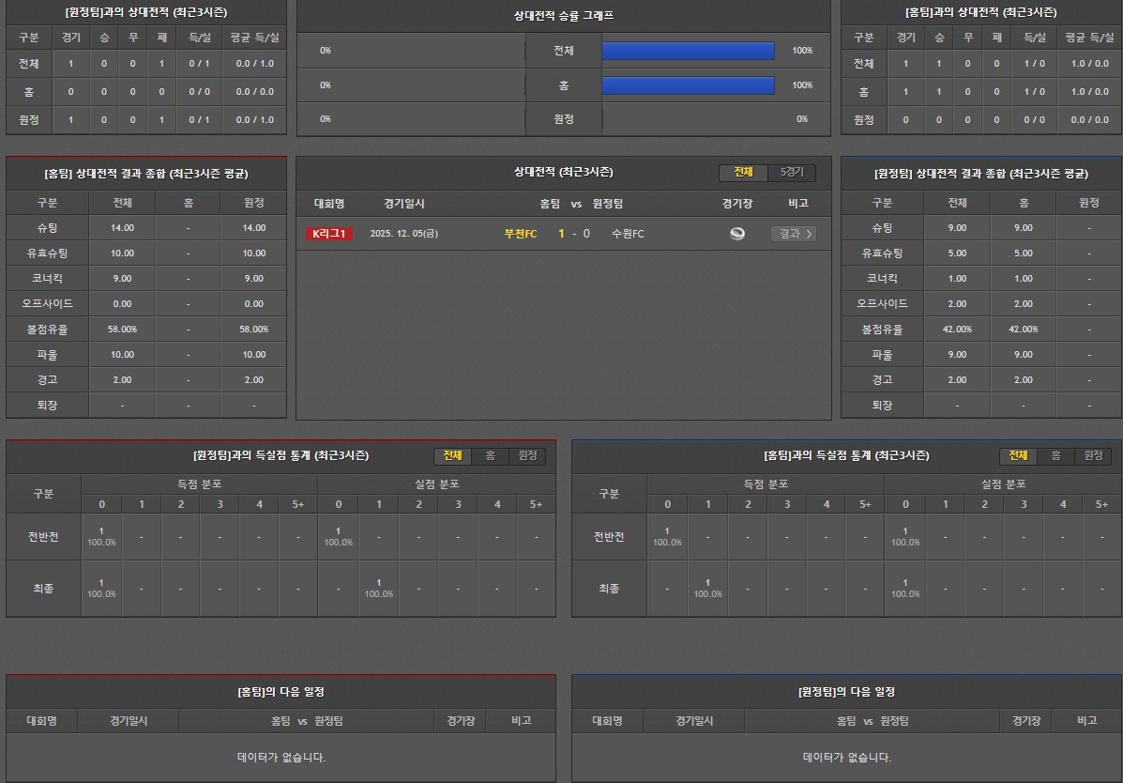
Task: Open the 수원FC away team link
Action: pyautogui.click(x=628, y=234)
